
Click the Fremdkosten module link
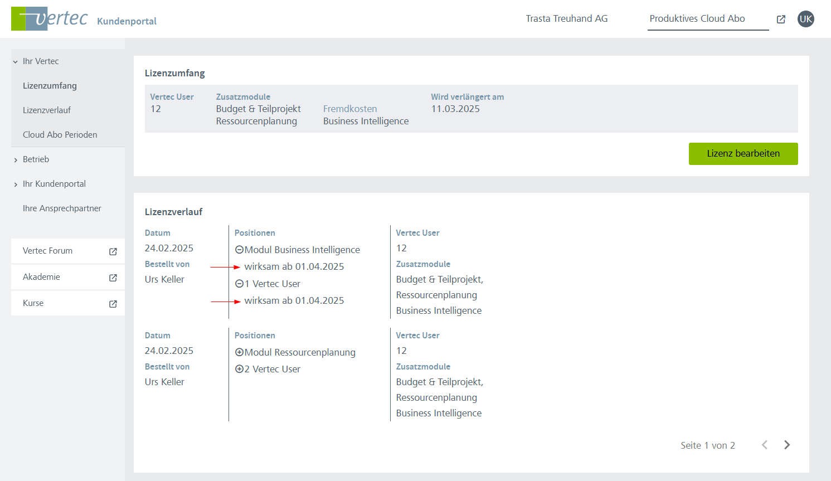350,109
